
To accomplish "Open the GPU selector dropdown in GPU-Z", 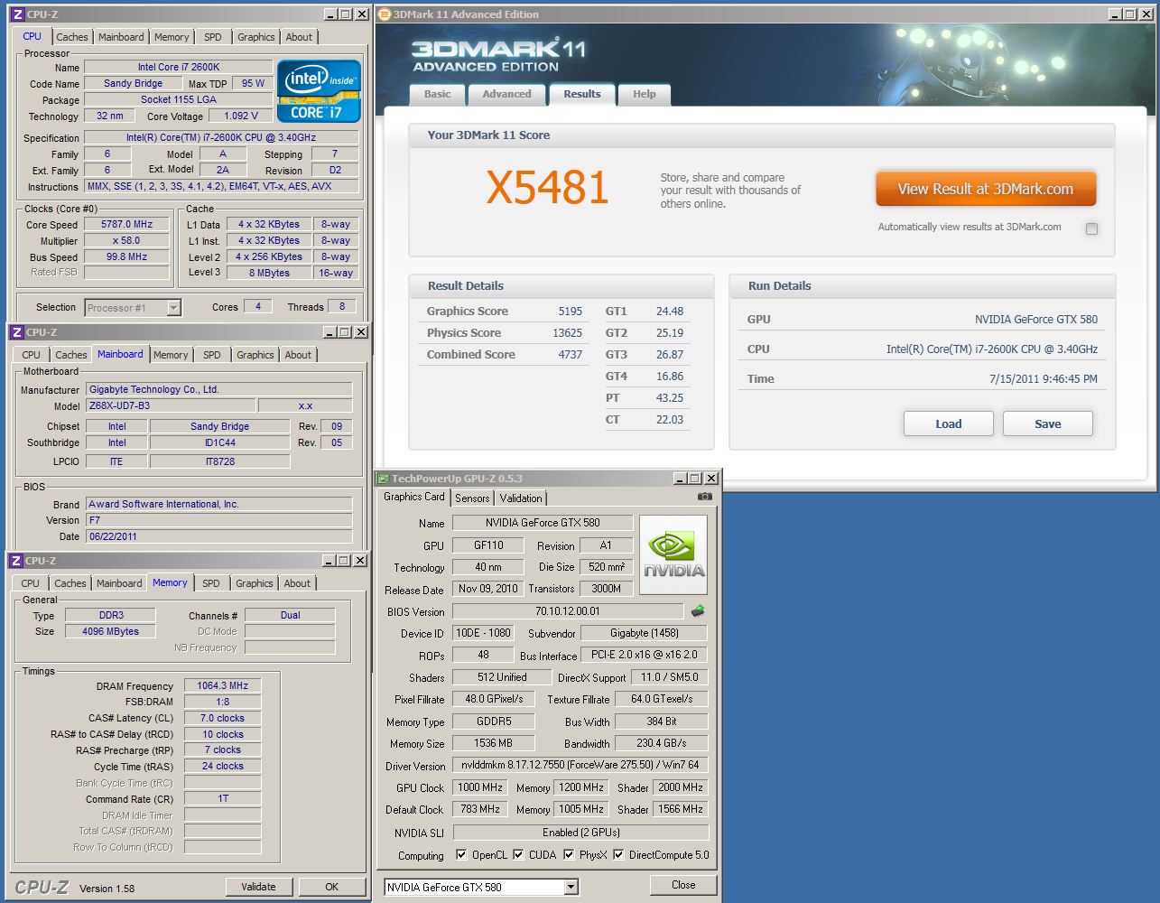I will [x=571, y=887].
